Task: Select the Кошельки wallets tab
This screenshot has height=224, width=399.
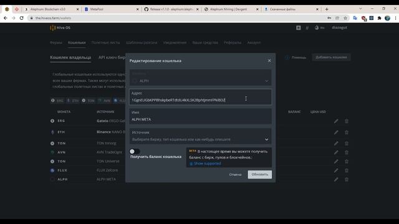Action: click(77, 43)
